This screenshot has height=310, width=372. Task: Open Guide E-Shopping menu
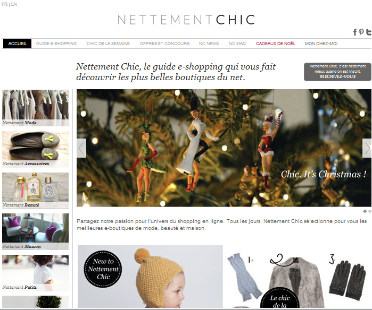pos(56,44)
